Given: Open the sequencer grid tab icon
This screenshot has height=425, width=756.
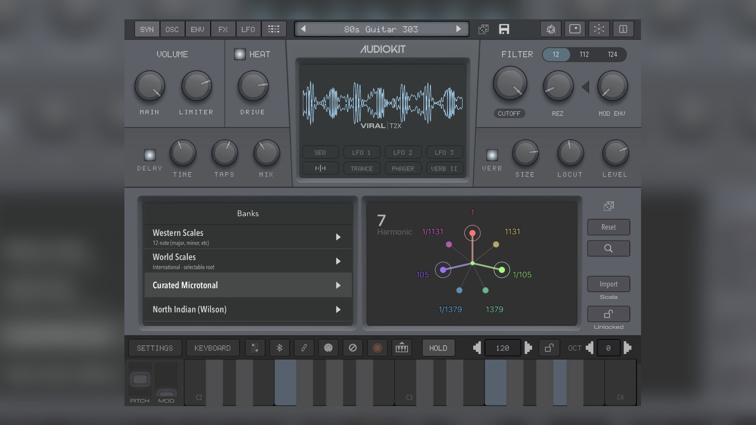Looking at the screenshot, I should [274, 29].
